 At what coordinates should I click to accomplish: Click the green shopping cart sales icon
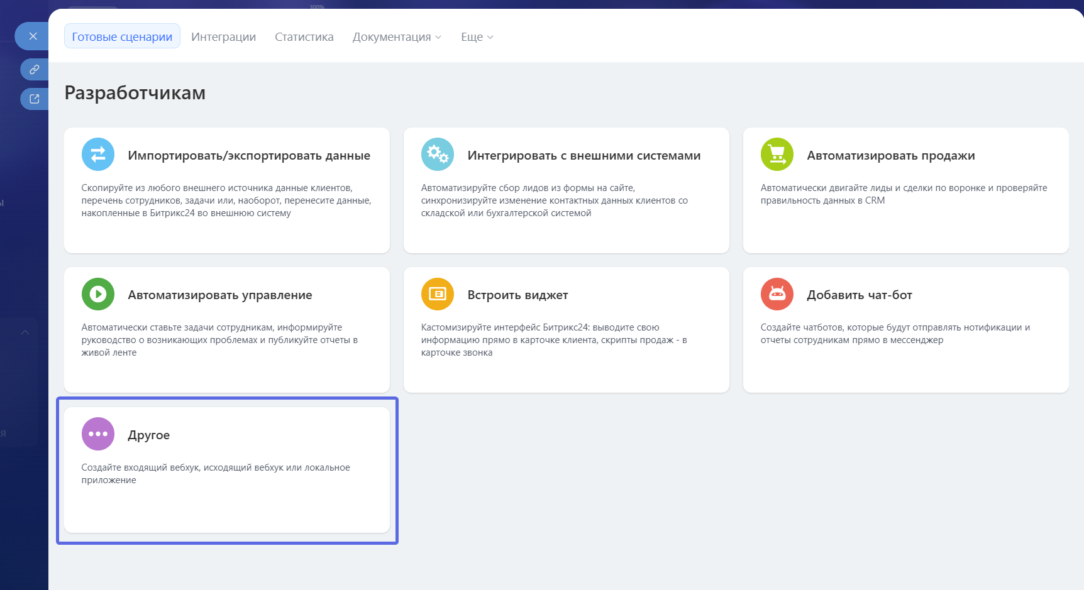pos(777,155)
